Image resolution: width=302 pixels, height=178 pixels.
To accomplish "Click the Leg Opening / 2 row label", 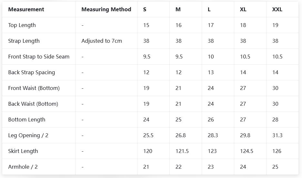I will pyautogui.click(x=28, y=135).
